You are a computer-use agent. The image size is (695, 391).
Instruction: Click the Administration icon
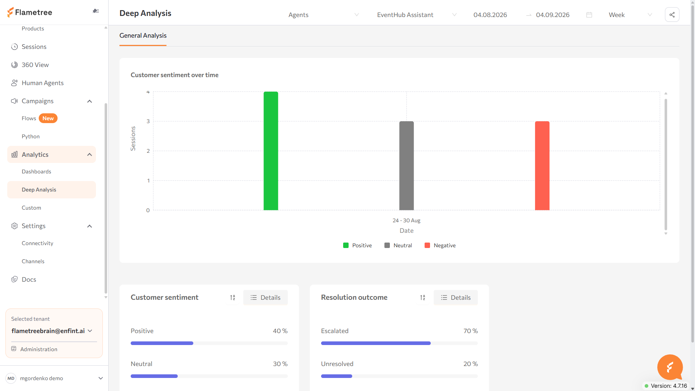(14, 349)
